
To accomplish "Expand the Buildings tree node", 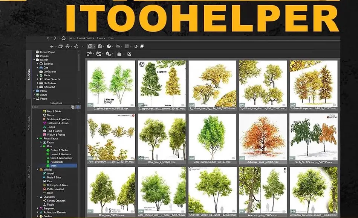I will [x=38, y=64].
